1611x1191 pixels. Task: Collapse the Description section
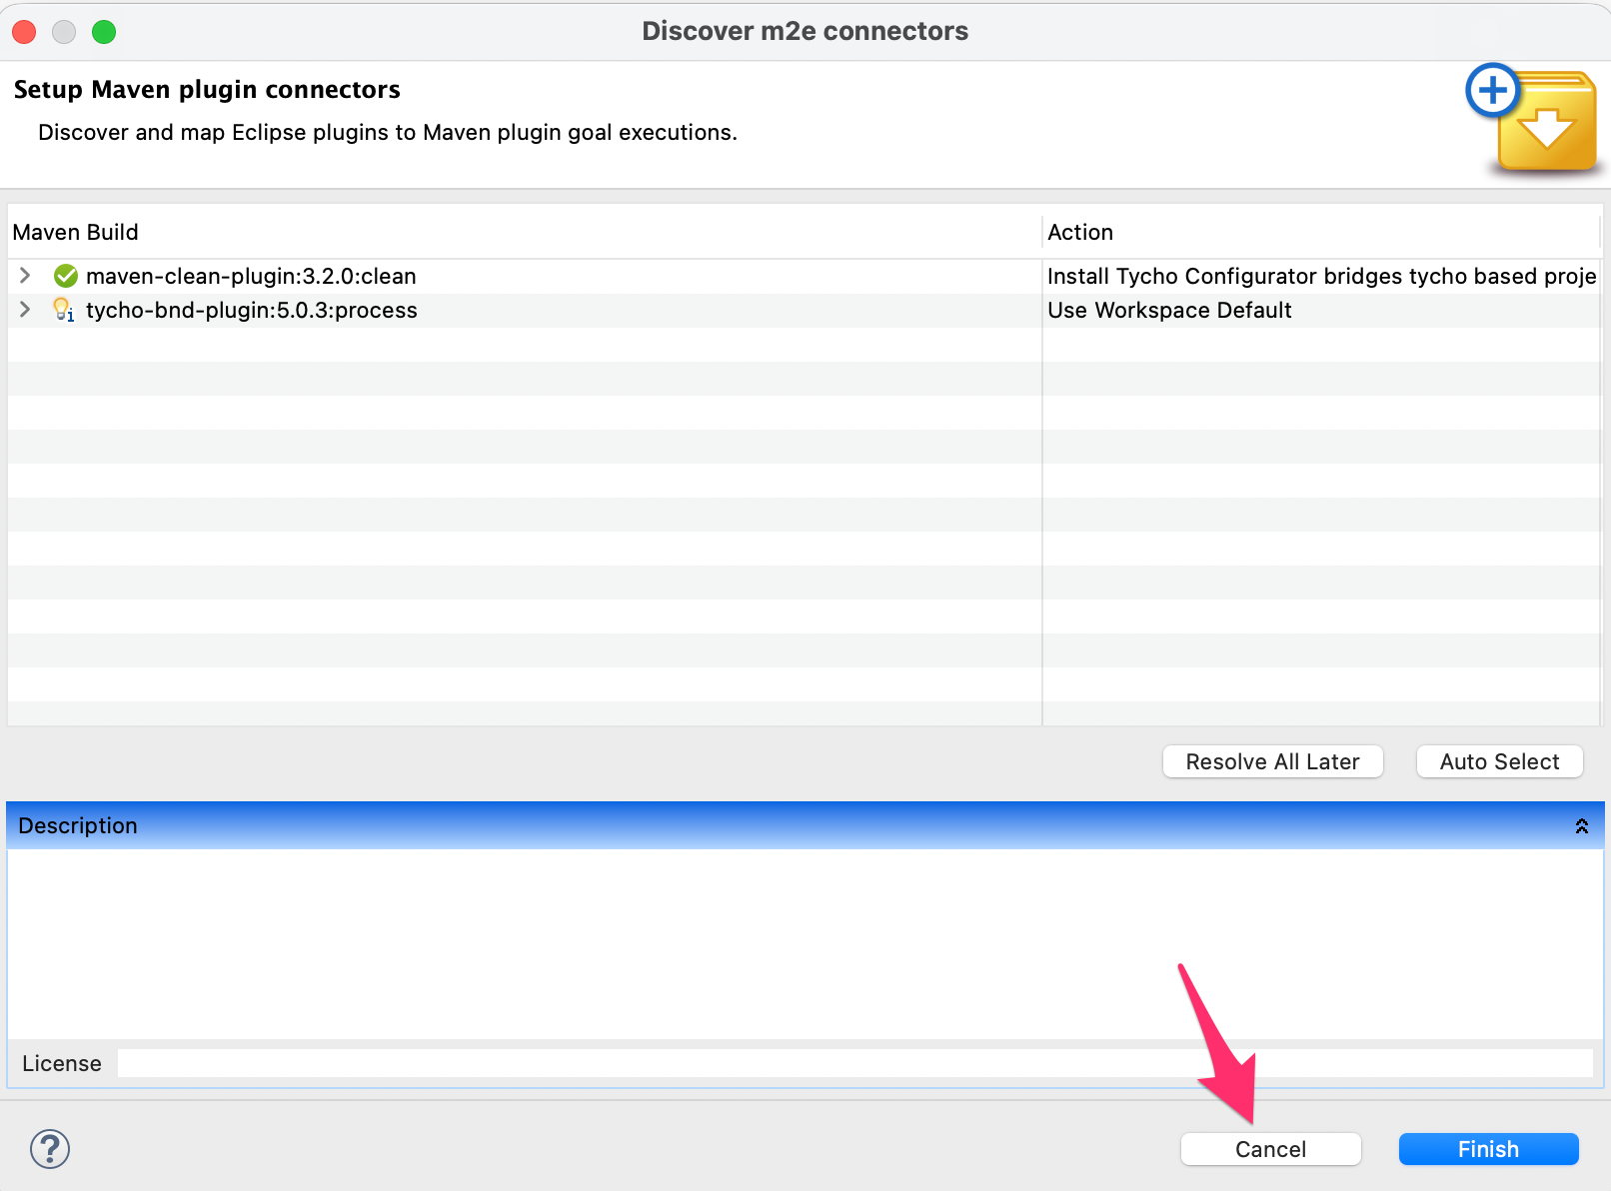pos(1582,826)
